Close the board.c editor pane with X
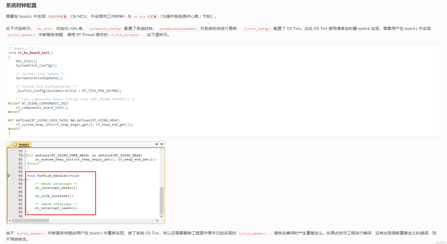This screenshot has height=244, width=447. [162, 144]
